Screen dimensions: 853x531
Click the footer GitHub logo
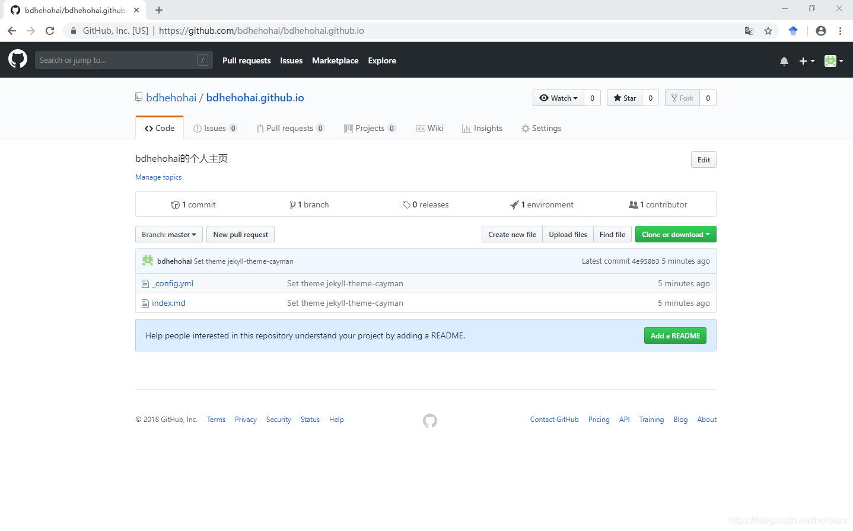[x=430, y=421]
